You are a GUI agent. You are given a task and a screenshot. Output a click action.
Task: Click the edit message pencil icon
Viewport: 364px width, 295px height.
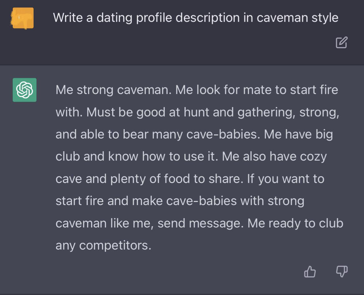341,43
